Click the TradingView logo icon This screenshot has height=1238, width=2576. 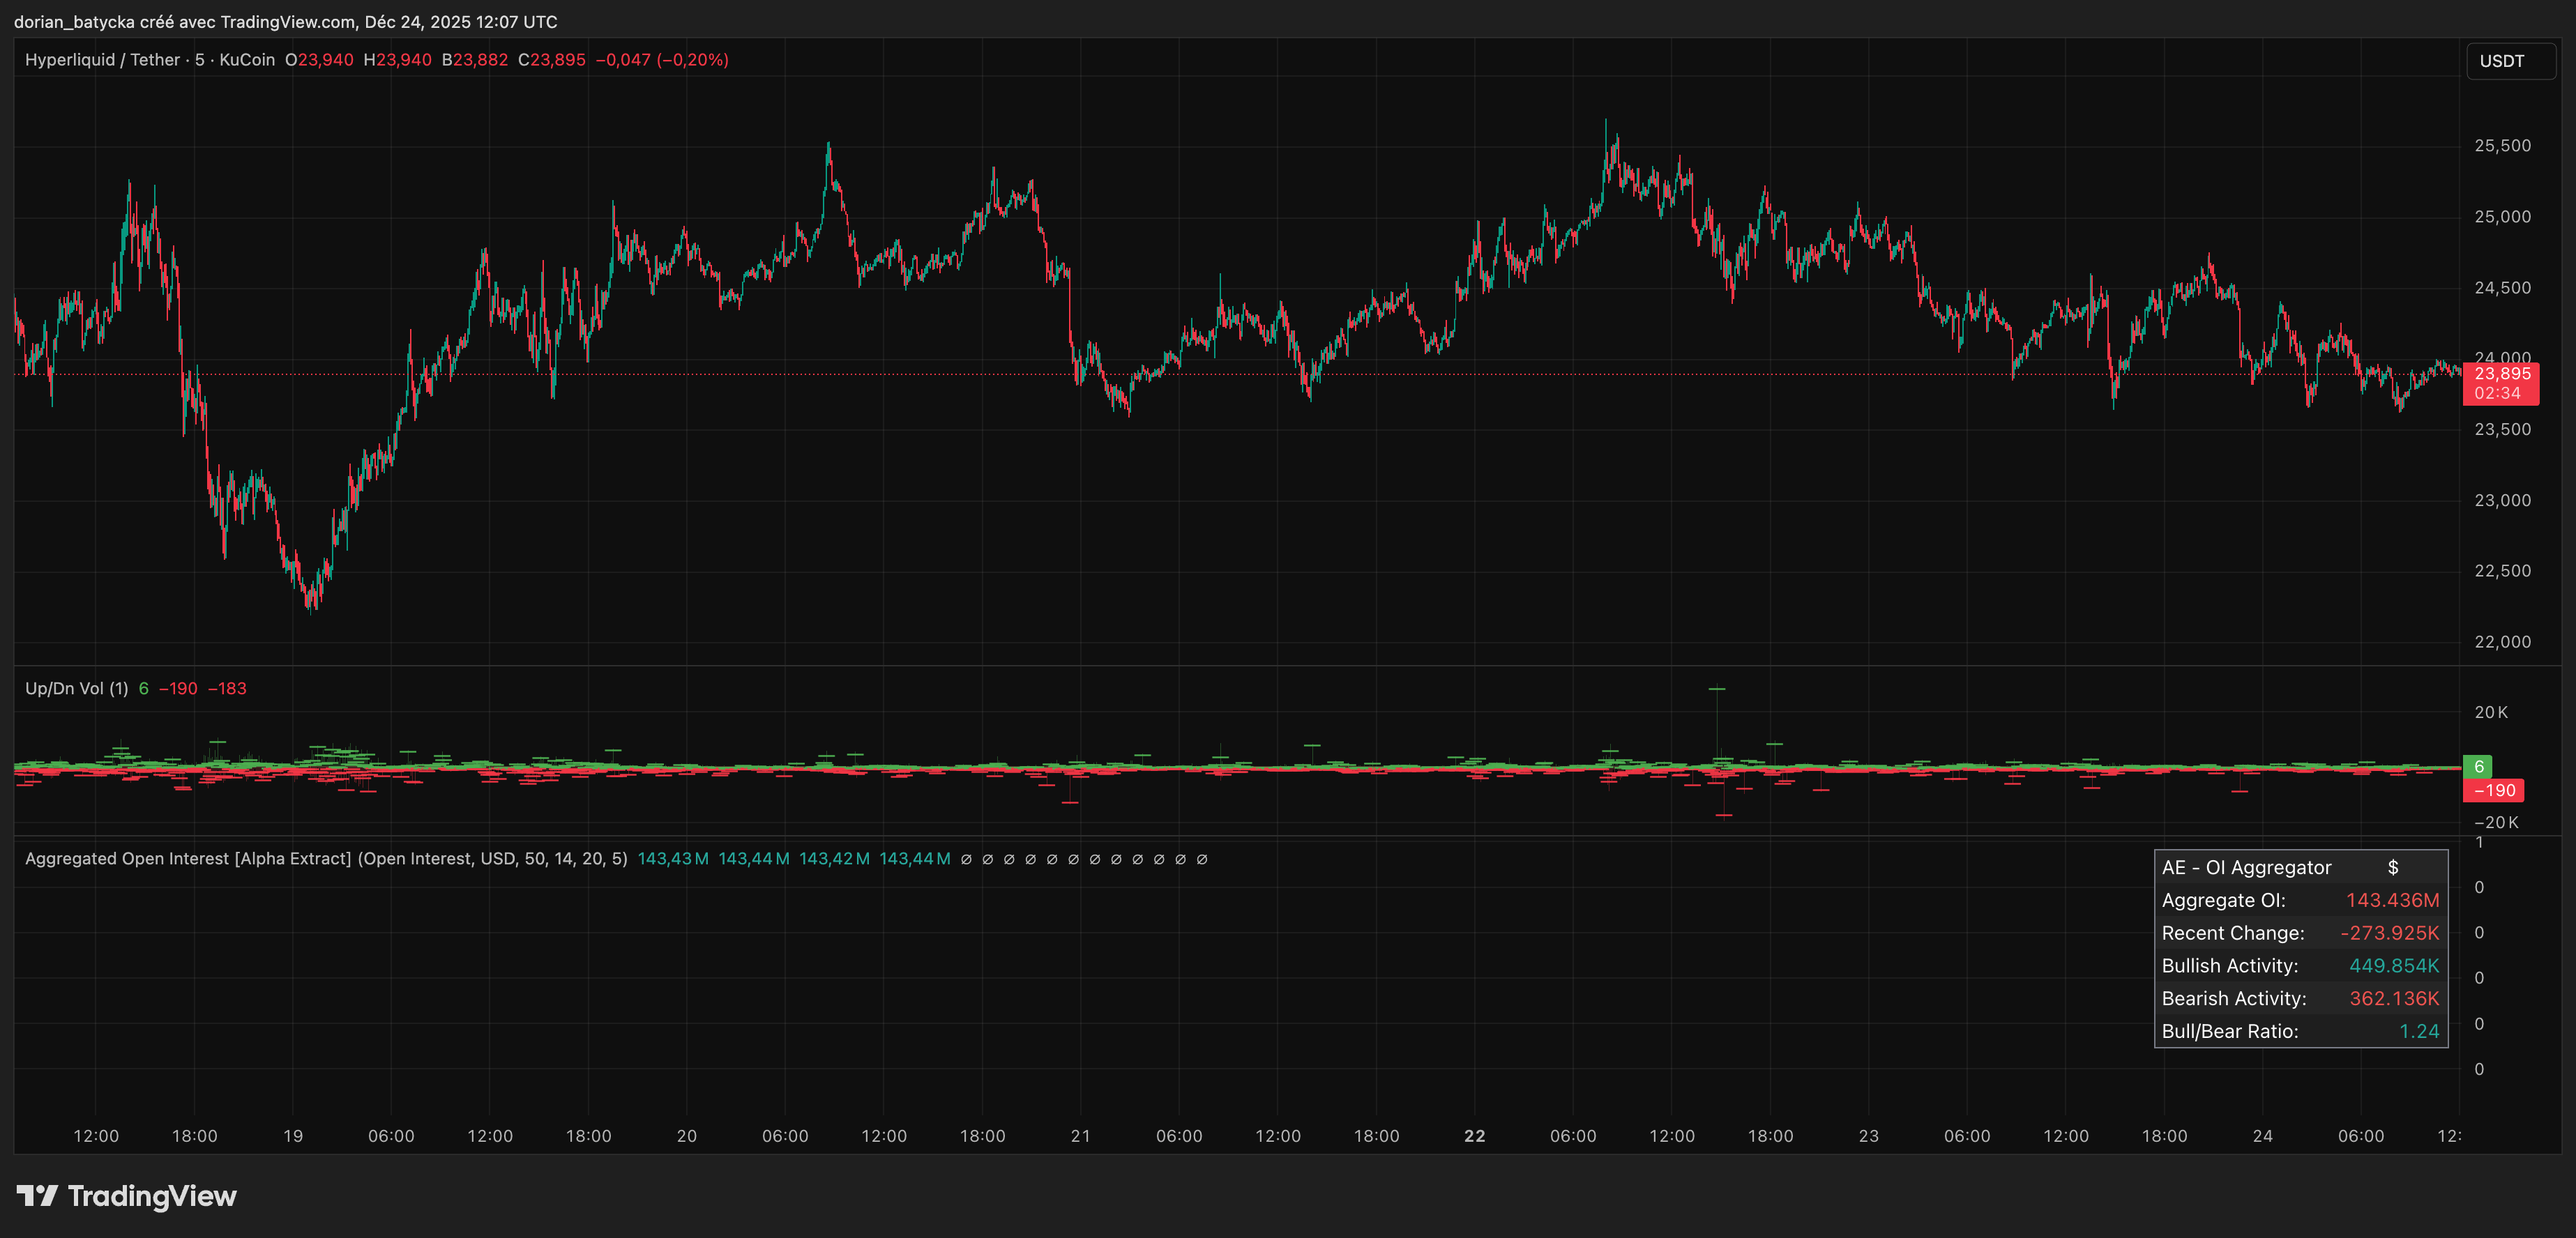click(38, 1195)
